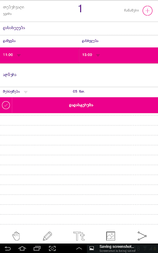Open the 11:00 start time dropdown
The height and width of the screenshot is (253, 158).
point(39,55)
